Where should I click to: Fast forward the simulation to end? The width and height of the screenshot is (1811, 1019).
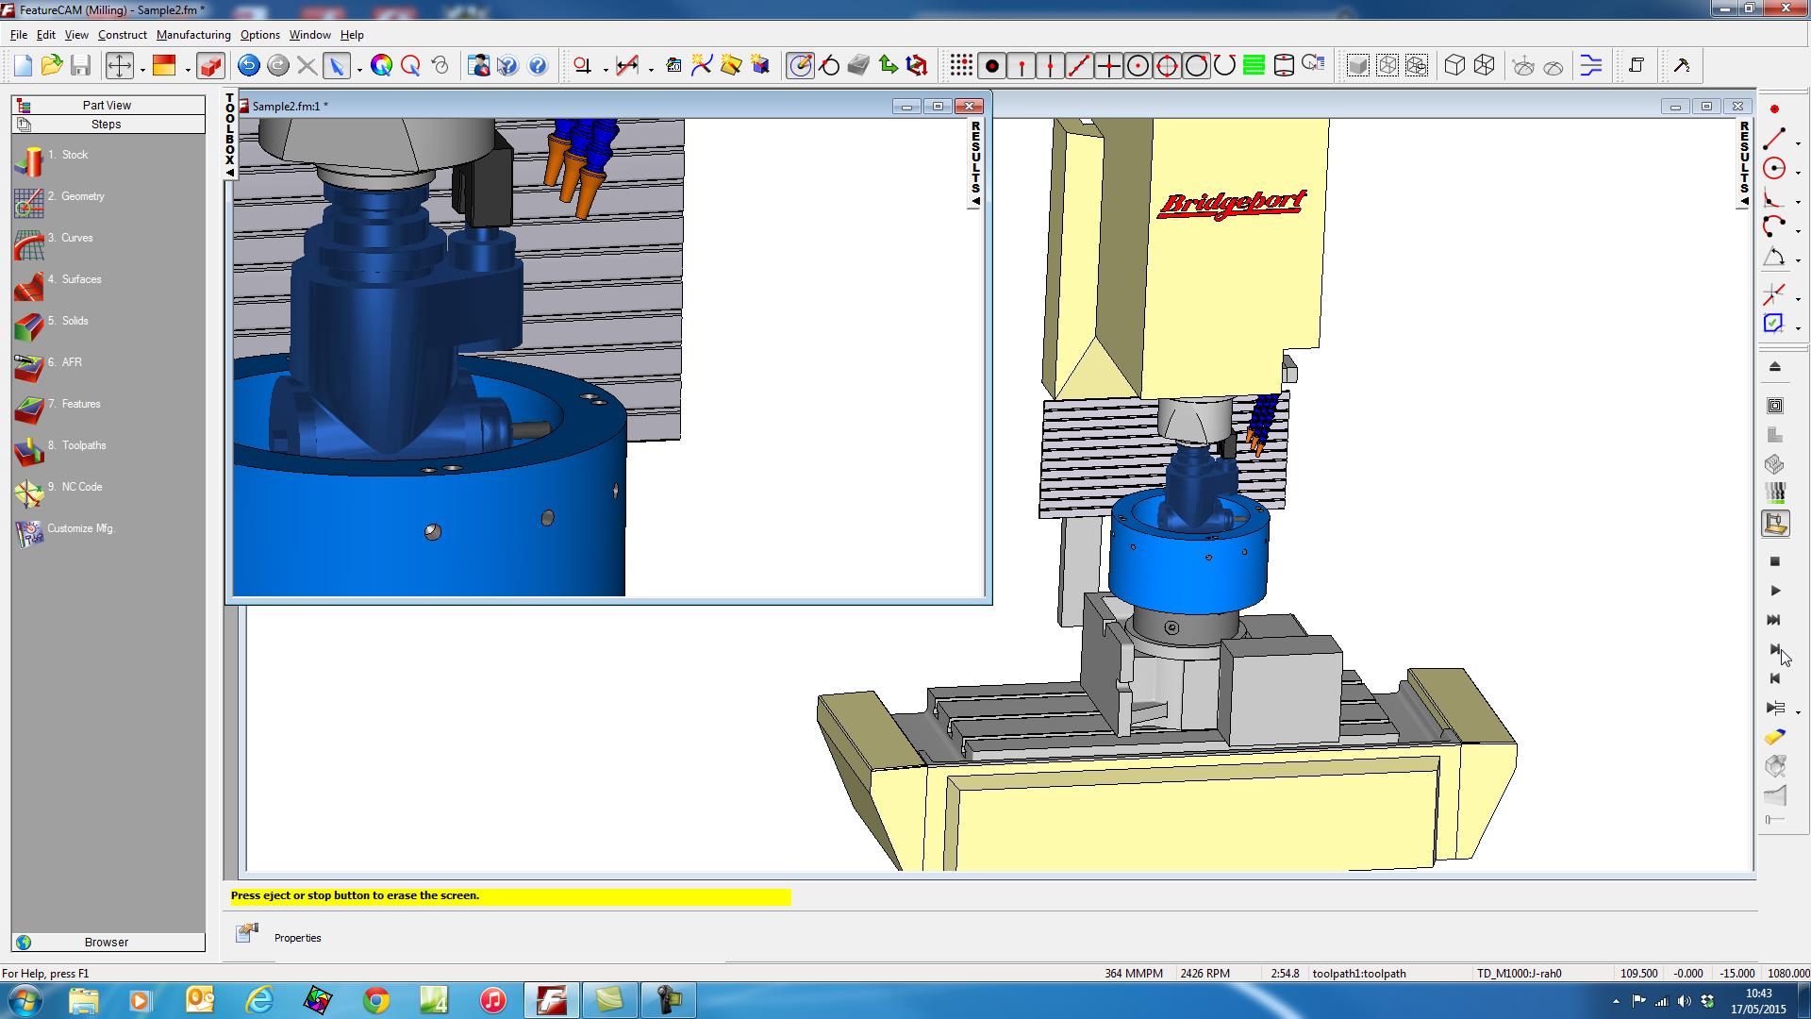(1774, 620)
